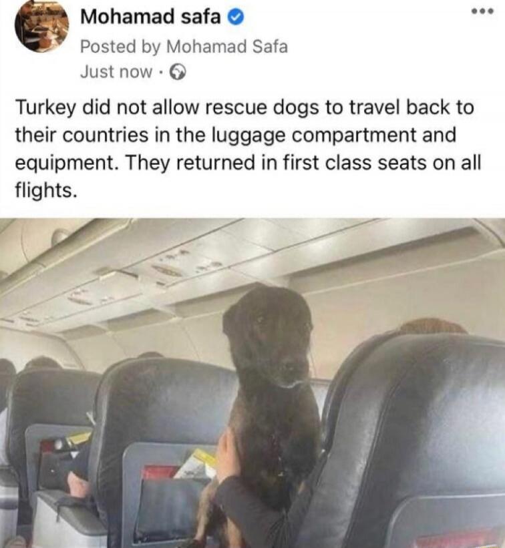
Task: Open Mohamad safa's profile picture
Action: click(41, 27)
